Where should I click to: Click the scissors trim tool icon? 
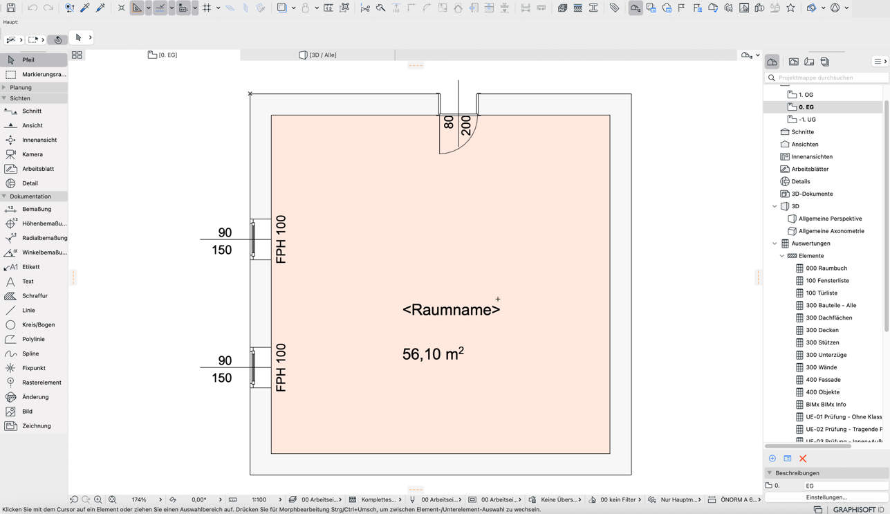coord(365,8)
